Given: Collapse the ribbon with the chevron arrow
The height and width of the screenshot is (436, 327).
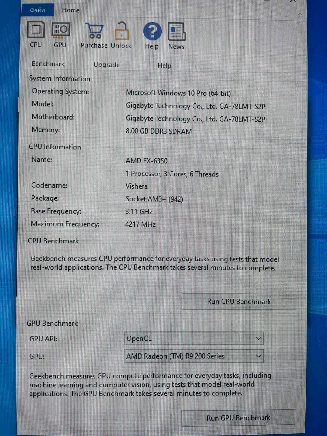Looking at the screenshot, I should (300, 14).
